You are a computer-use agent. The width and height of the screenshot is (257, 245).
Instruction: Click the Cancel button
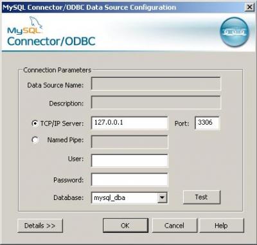click(174, 226)
